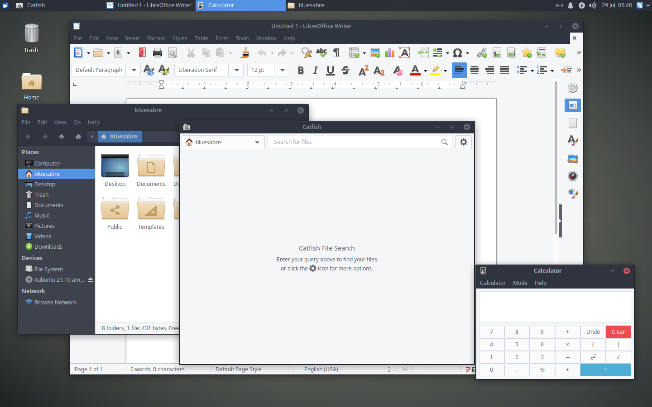Click the Export as PDF icon

(143, 53)
